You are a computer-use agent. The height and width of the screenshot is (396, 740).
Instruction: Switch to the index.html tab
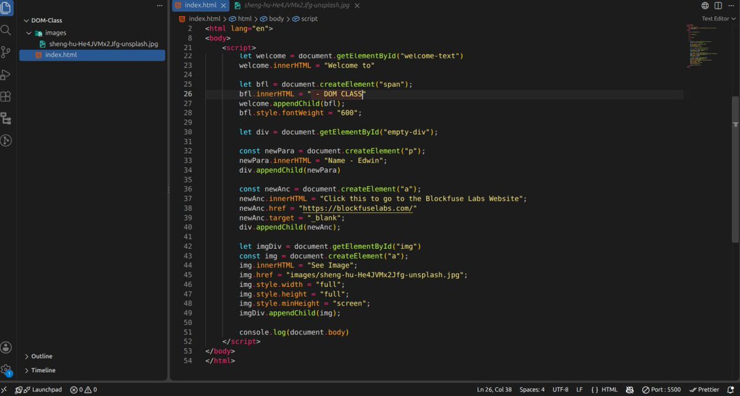pyautogui.click(x=200, y=5)
